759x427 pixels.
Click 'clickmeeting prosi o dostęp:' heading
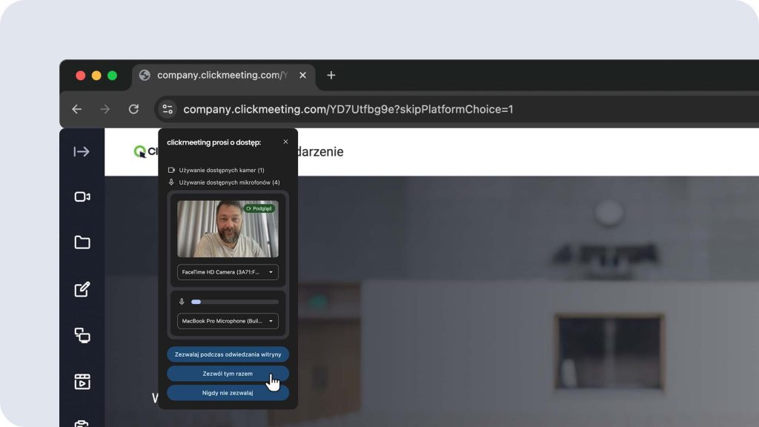[214, 142]
